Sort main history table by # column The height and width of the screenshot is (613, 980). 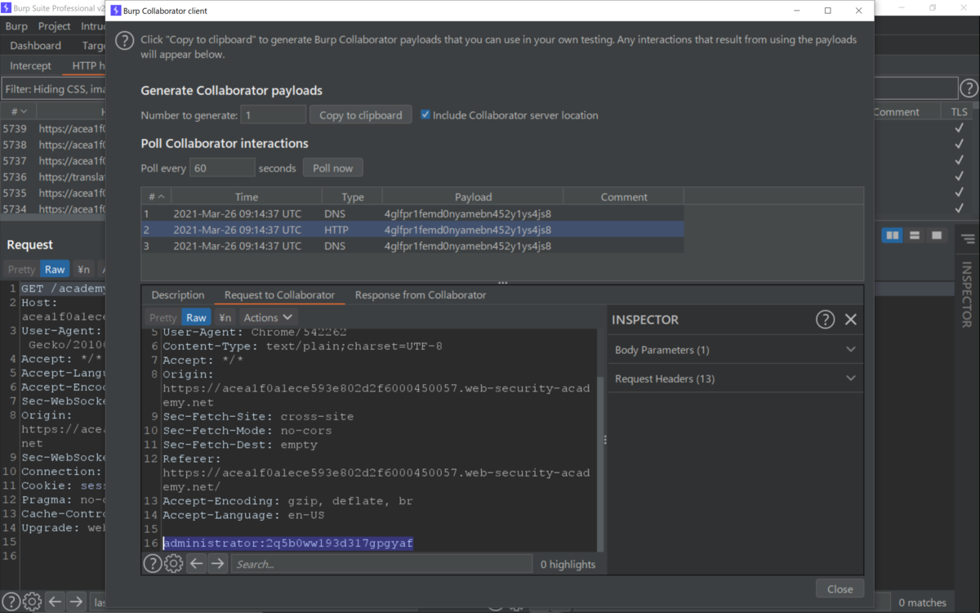tap(18, 112)
